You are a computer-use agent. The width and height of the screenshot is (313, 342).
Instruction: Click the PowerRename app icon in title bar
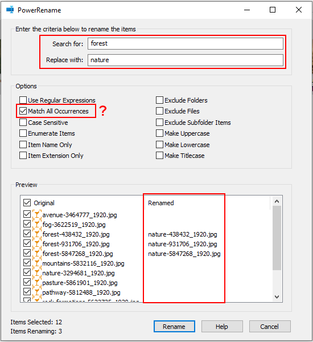tap(10, 10)
